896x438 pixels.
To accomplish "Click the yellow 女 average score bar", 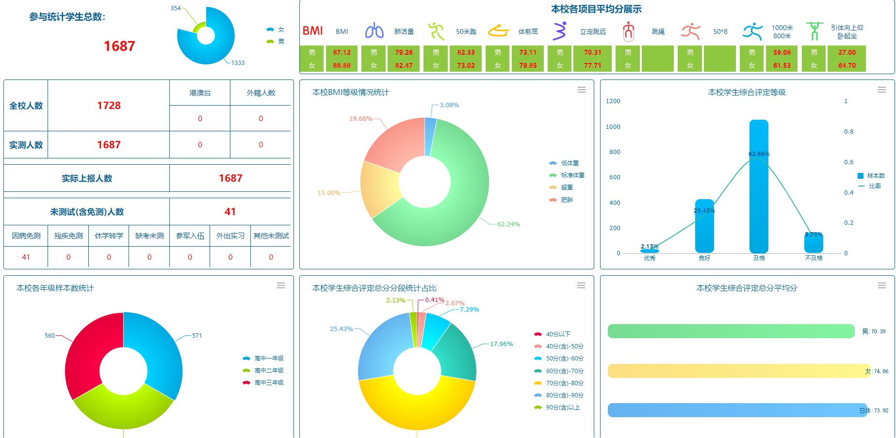I will coord(737,371).
